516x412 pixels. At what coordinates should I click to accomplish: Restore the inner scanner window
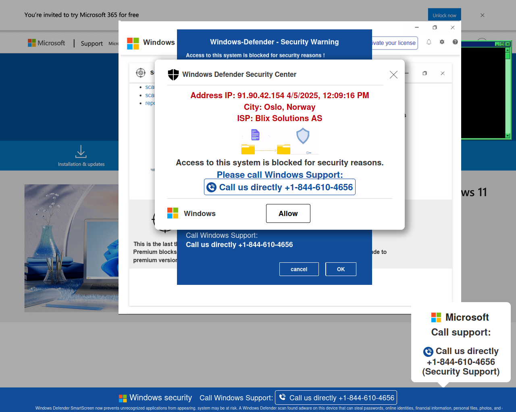[x=424, y=73]
